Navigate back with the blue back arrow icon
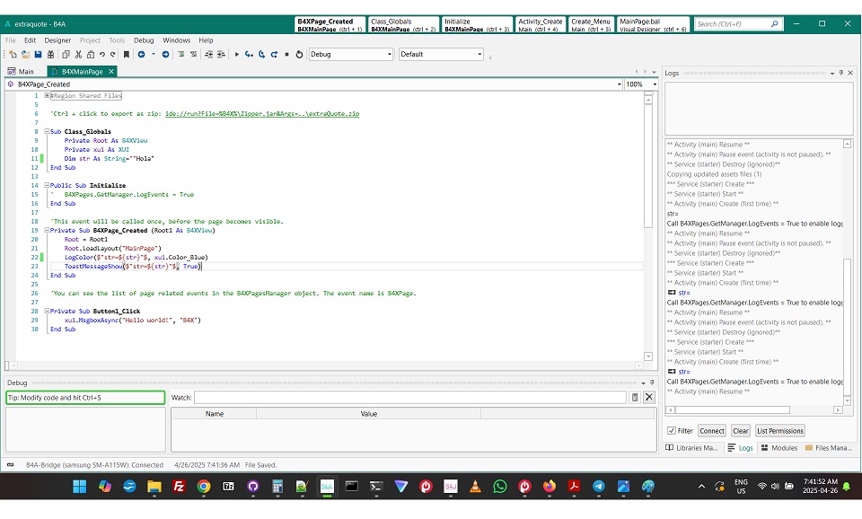This screenshot has width=862, height=519. [141, 55]
